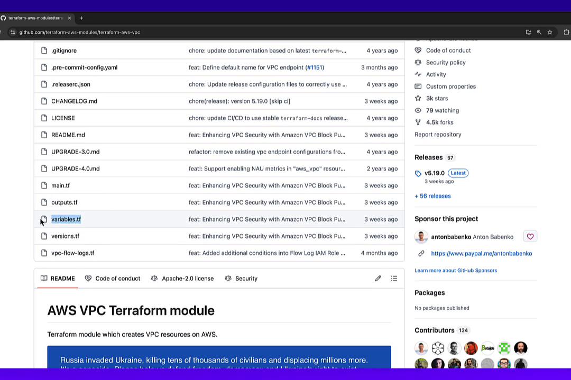The height and width of the screenshot is (380, 571).
Task: Click the zoom magnifier icon in address bar
Action: pos(539,32)
